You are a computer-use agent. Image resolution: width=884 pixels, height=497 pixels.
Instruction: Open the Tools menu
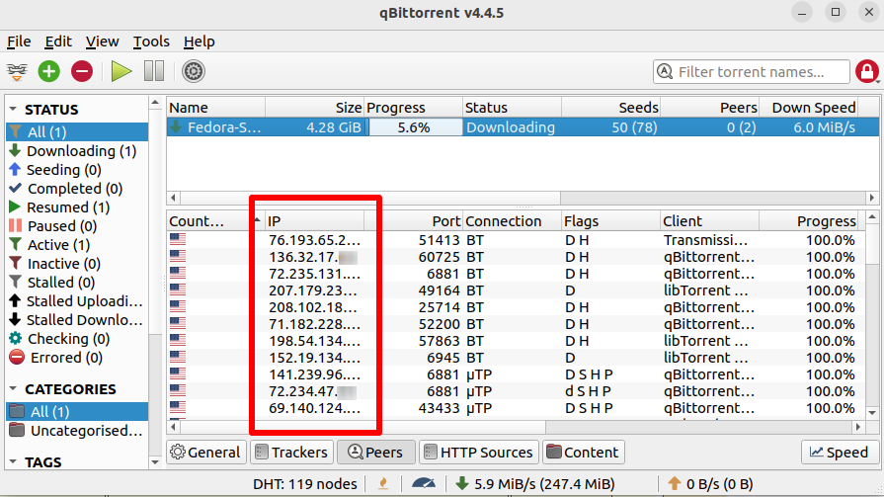coord(151,41)
